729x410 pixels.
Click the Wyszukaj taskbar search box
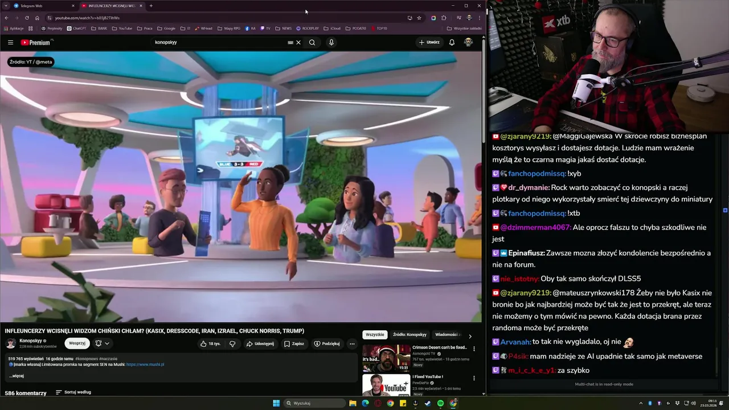point(315,403)
